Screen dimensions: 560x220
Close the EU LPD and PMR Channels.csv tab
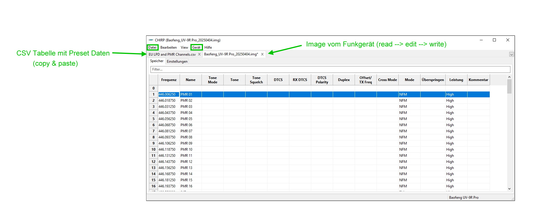(x=199, y=54)
